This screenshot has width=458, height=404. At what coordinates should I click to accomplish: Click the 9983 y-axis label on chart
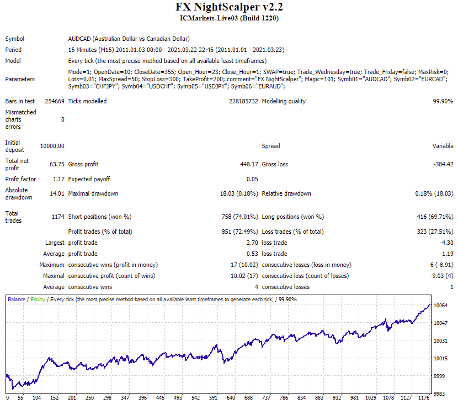coord(439,393)
